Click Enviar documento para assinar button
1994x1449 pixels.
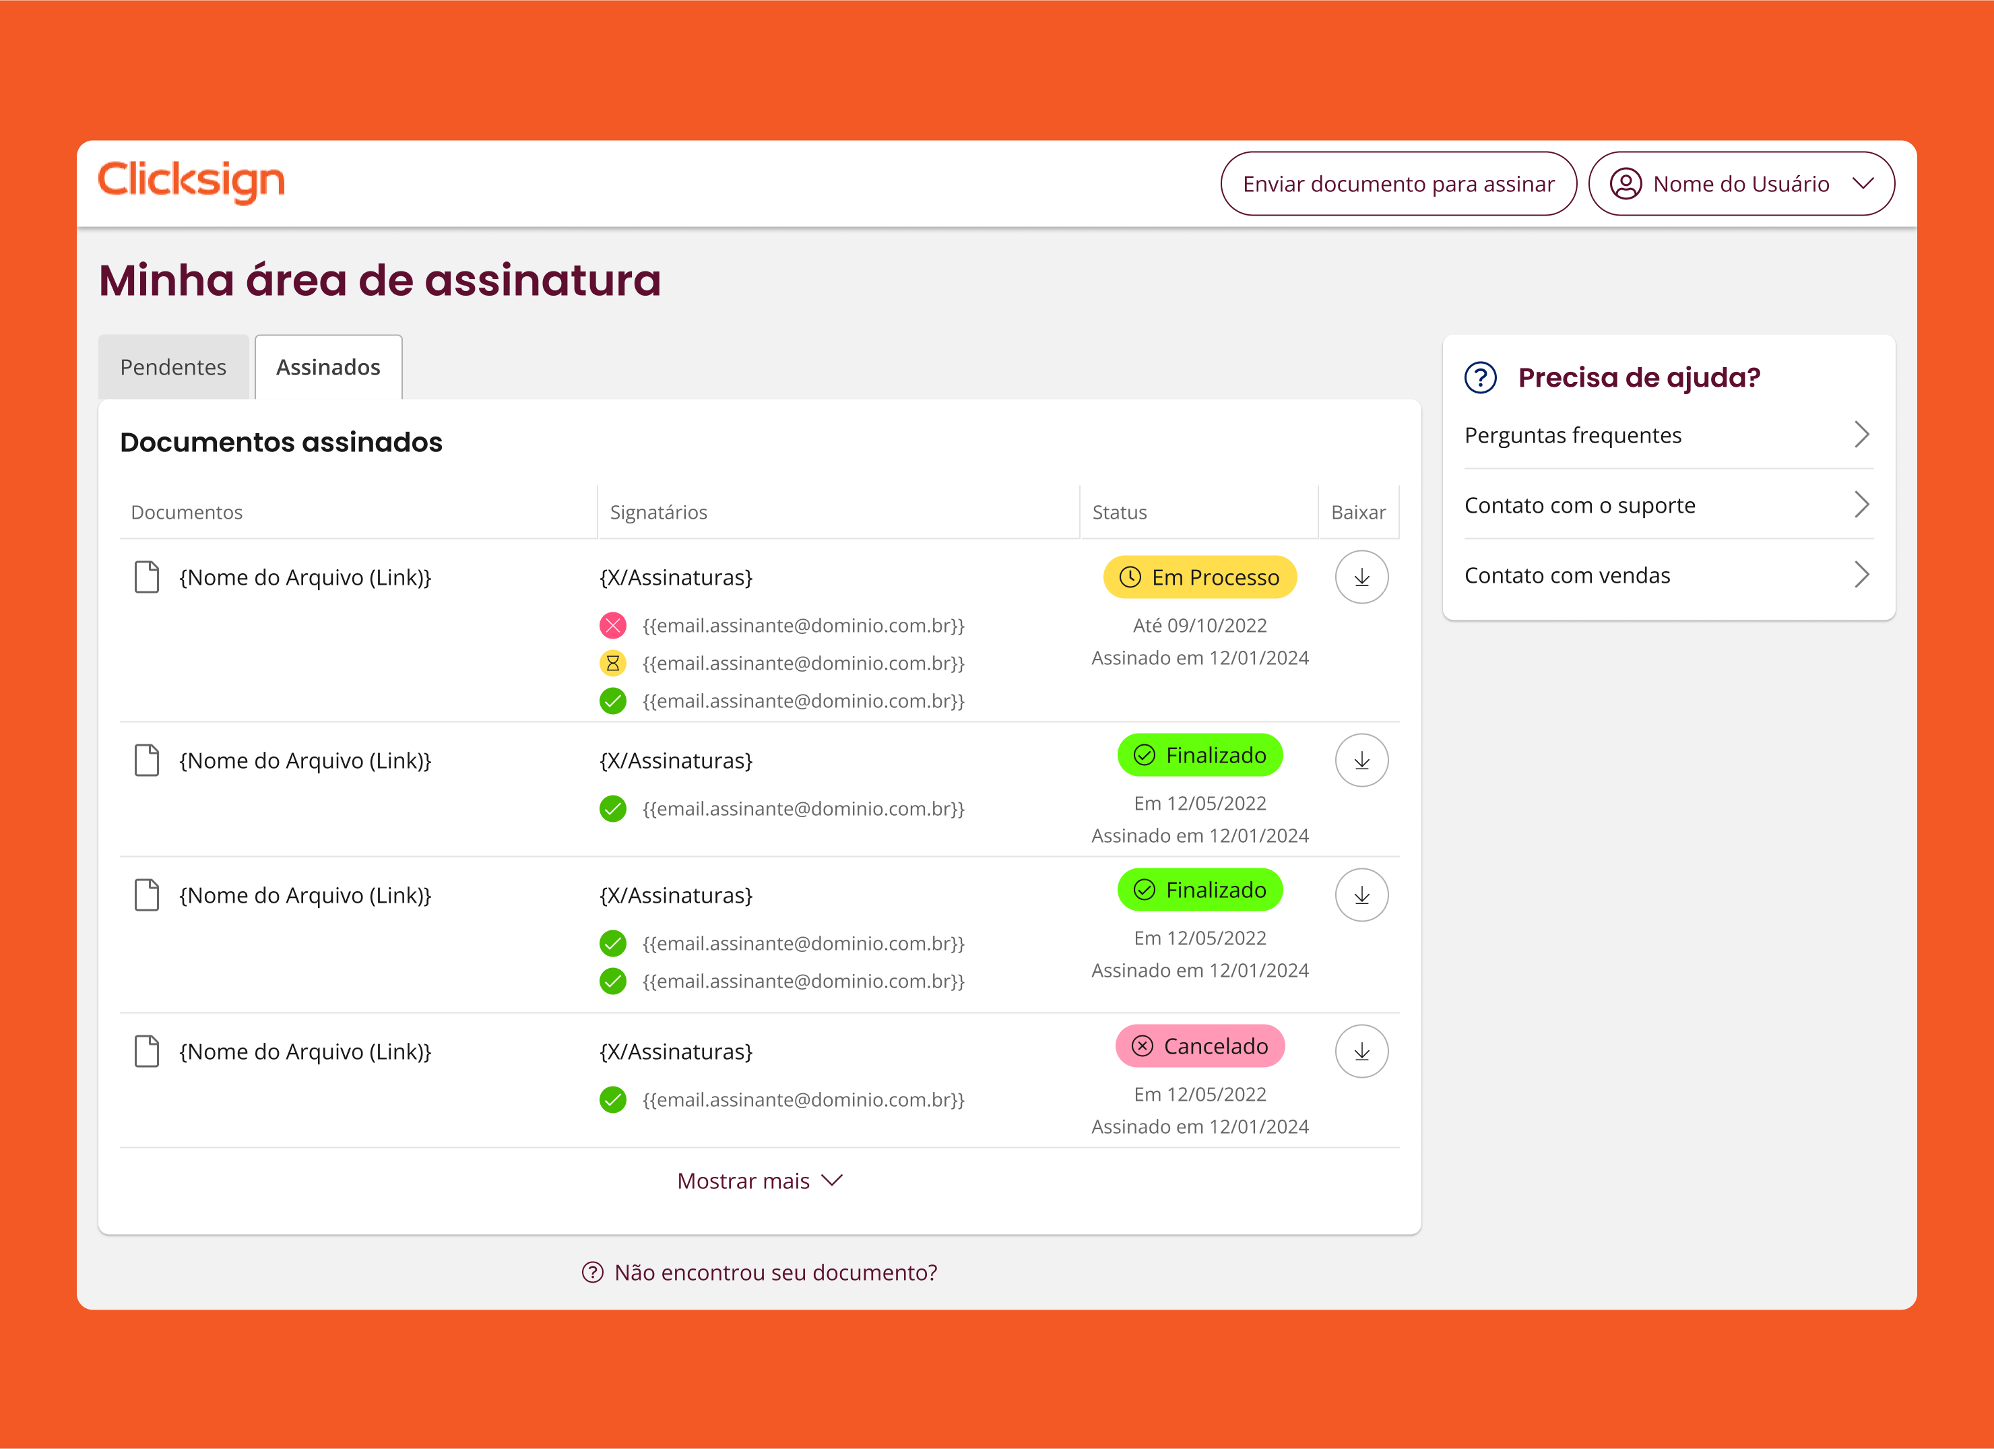[x=1398, y=184]
